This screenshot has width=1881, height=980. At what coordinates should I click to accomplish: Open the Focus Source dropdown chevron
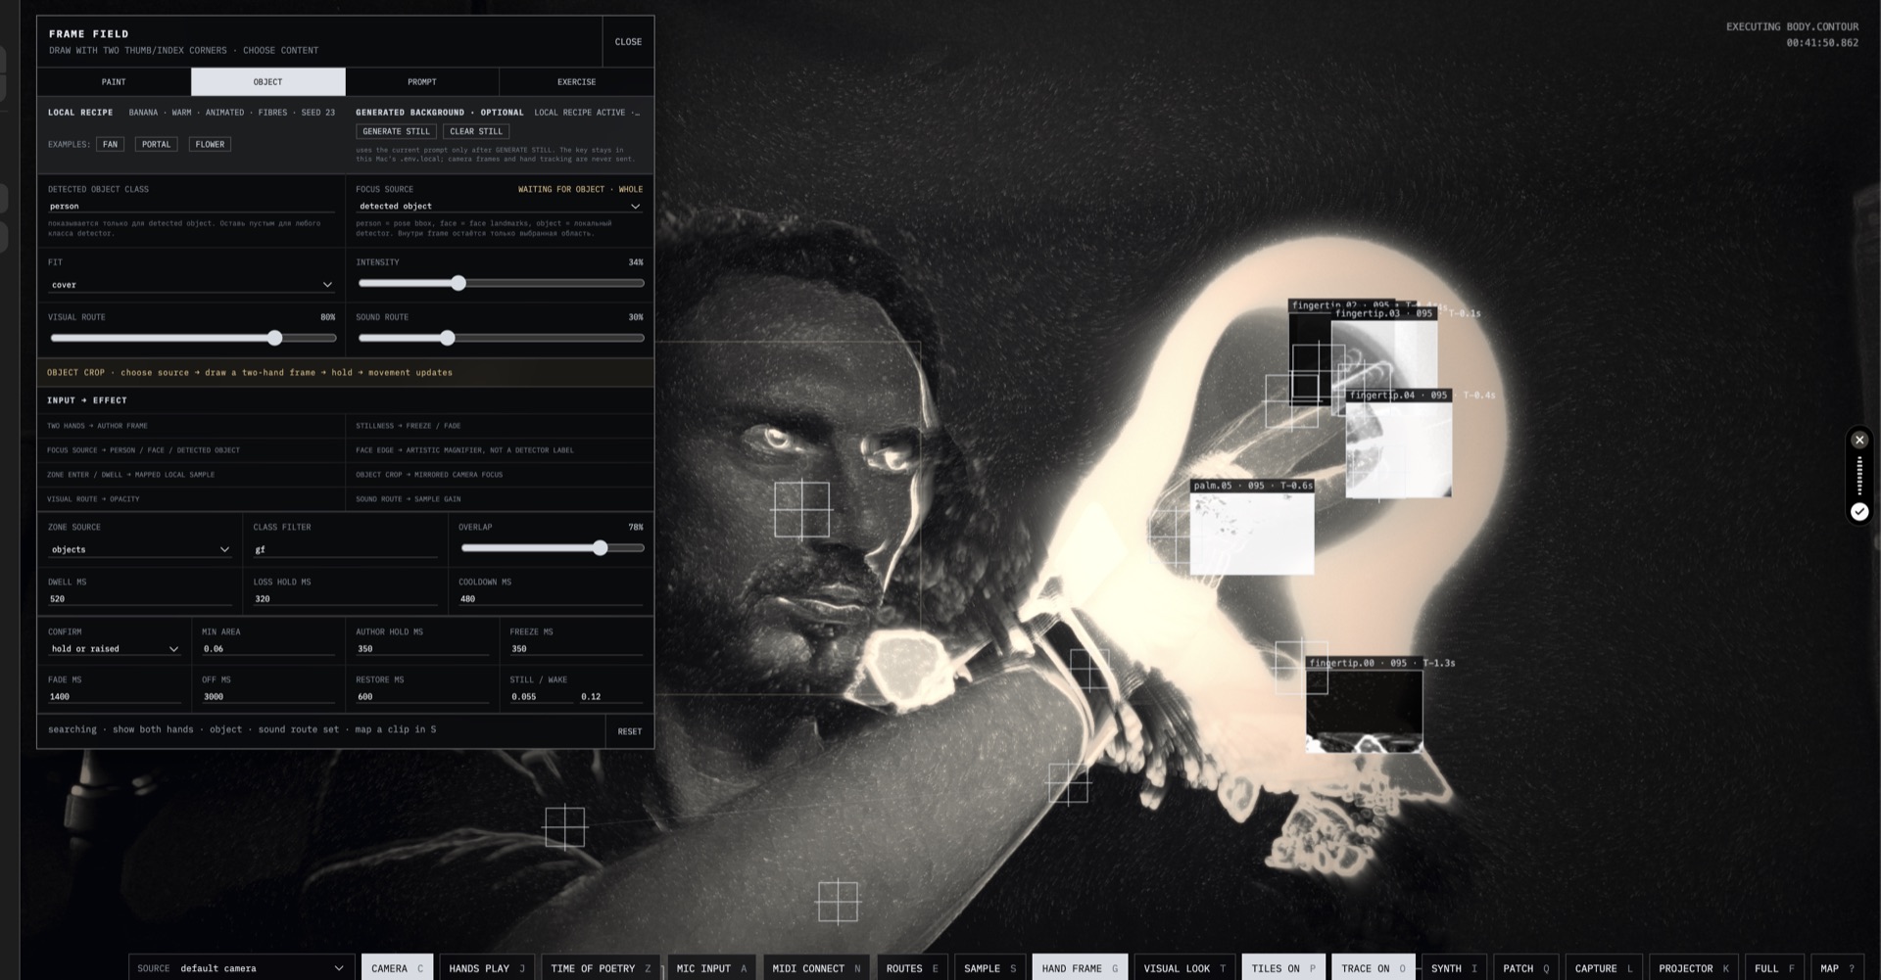(x=635, y=207)
